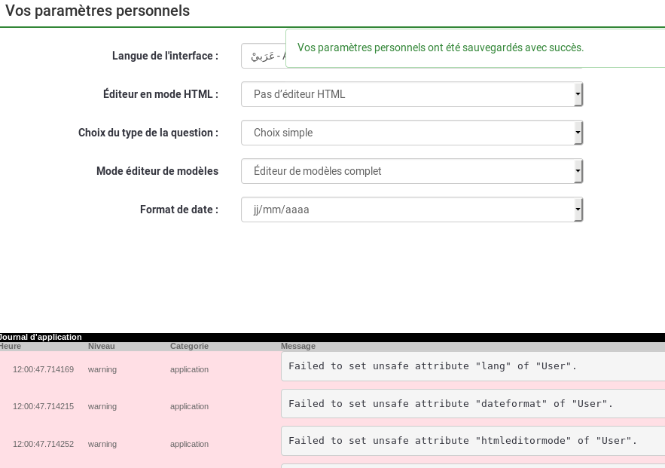Select the log message about "lang" attribute
665x468 pixels.
click(432, 366)
